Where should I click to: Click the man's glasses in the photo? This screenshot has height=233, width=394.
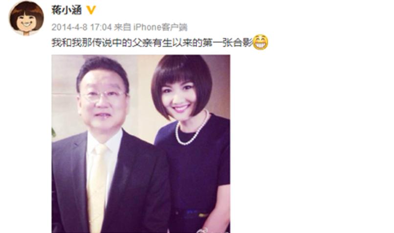pos(103,96)
